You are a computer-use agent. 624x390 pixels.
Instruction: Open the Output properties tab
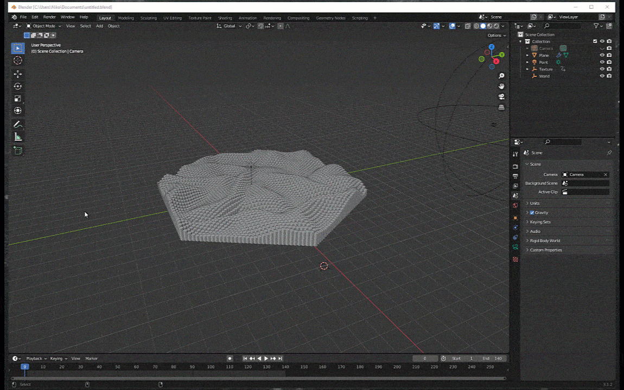[515, 176]
